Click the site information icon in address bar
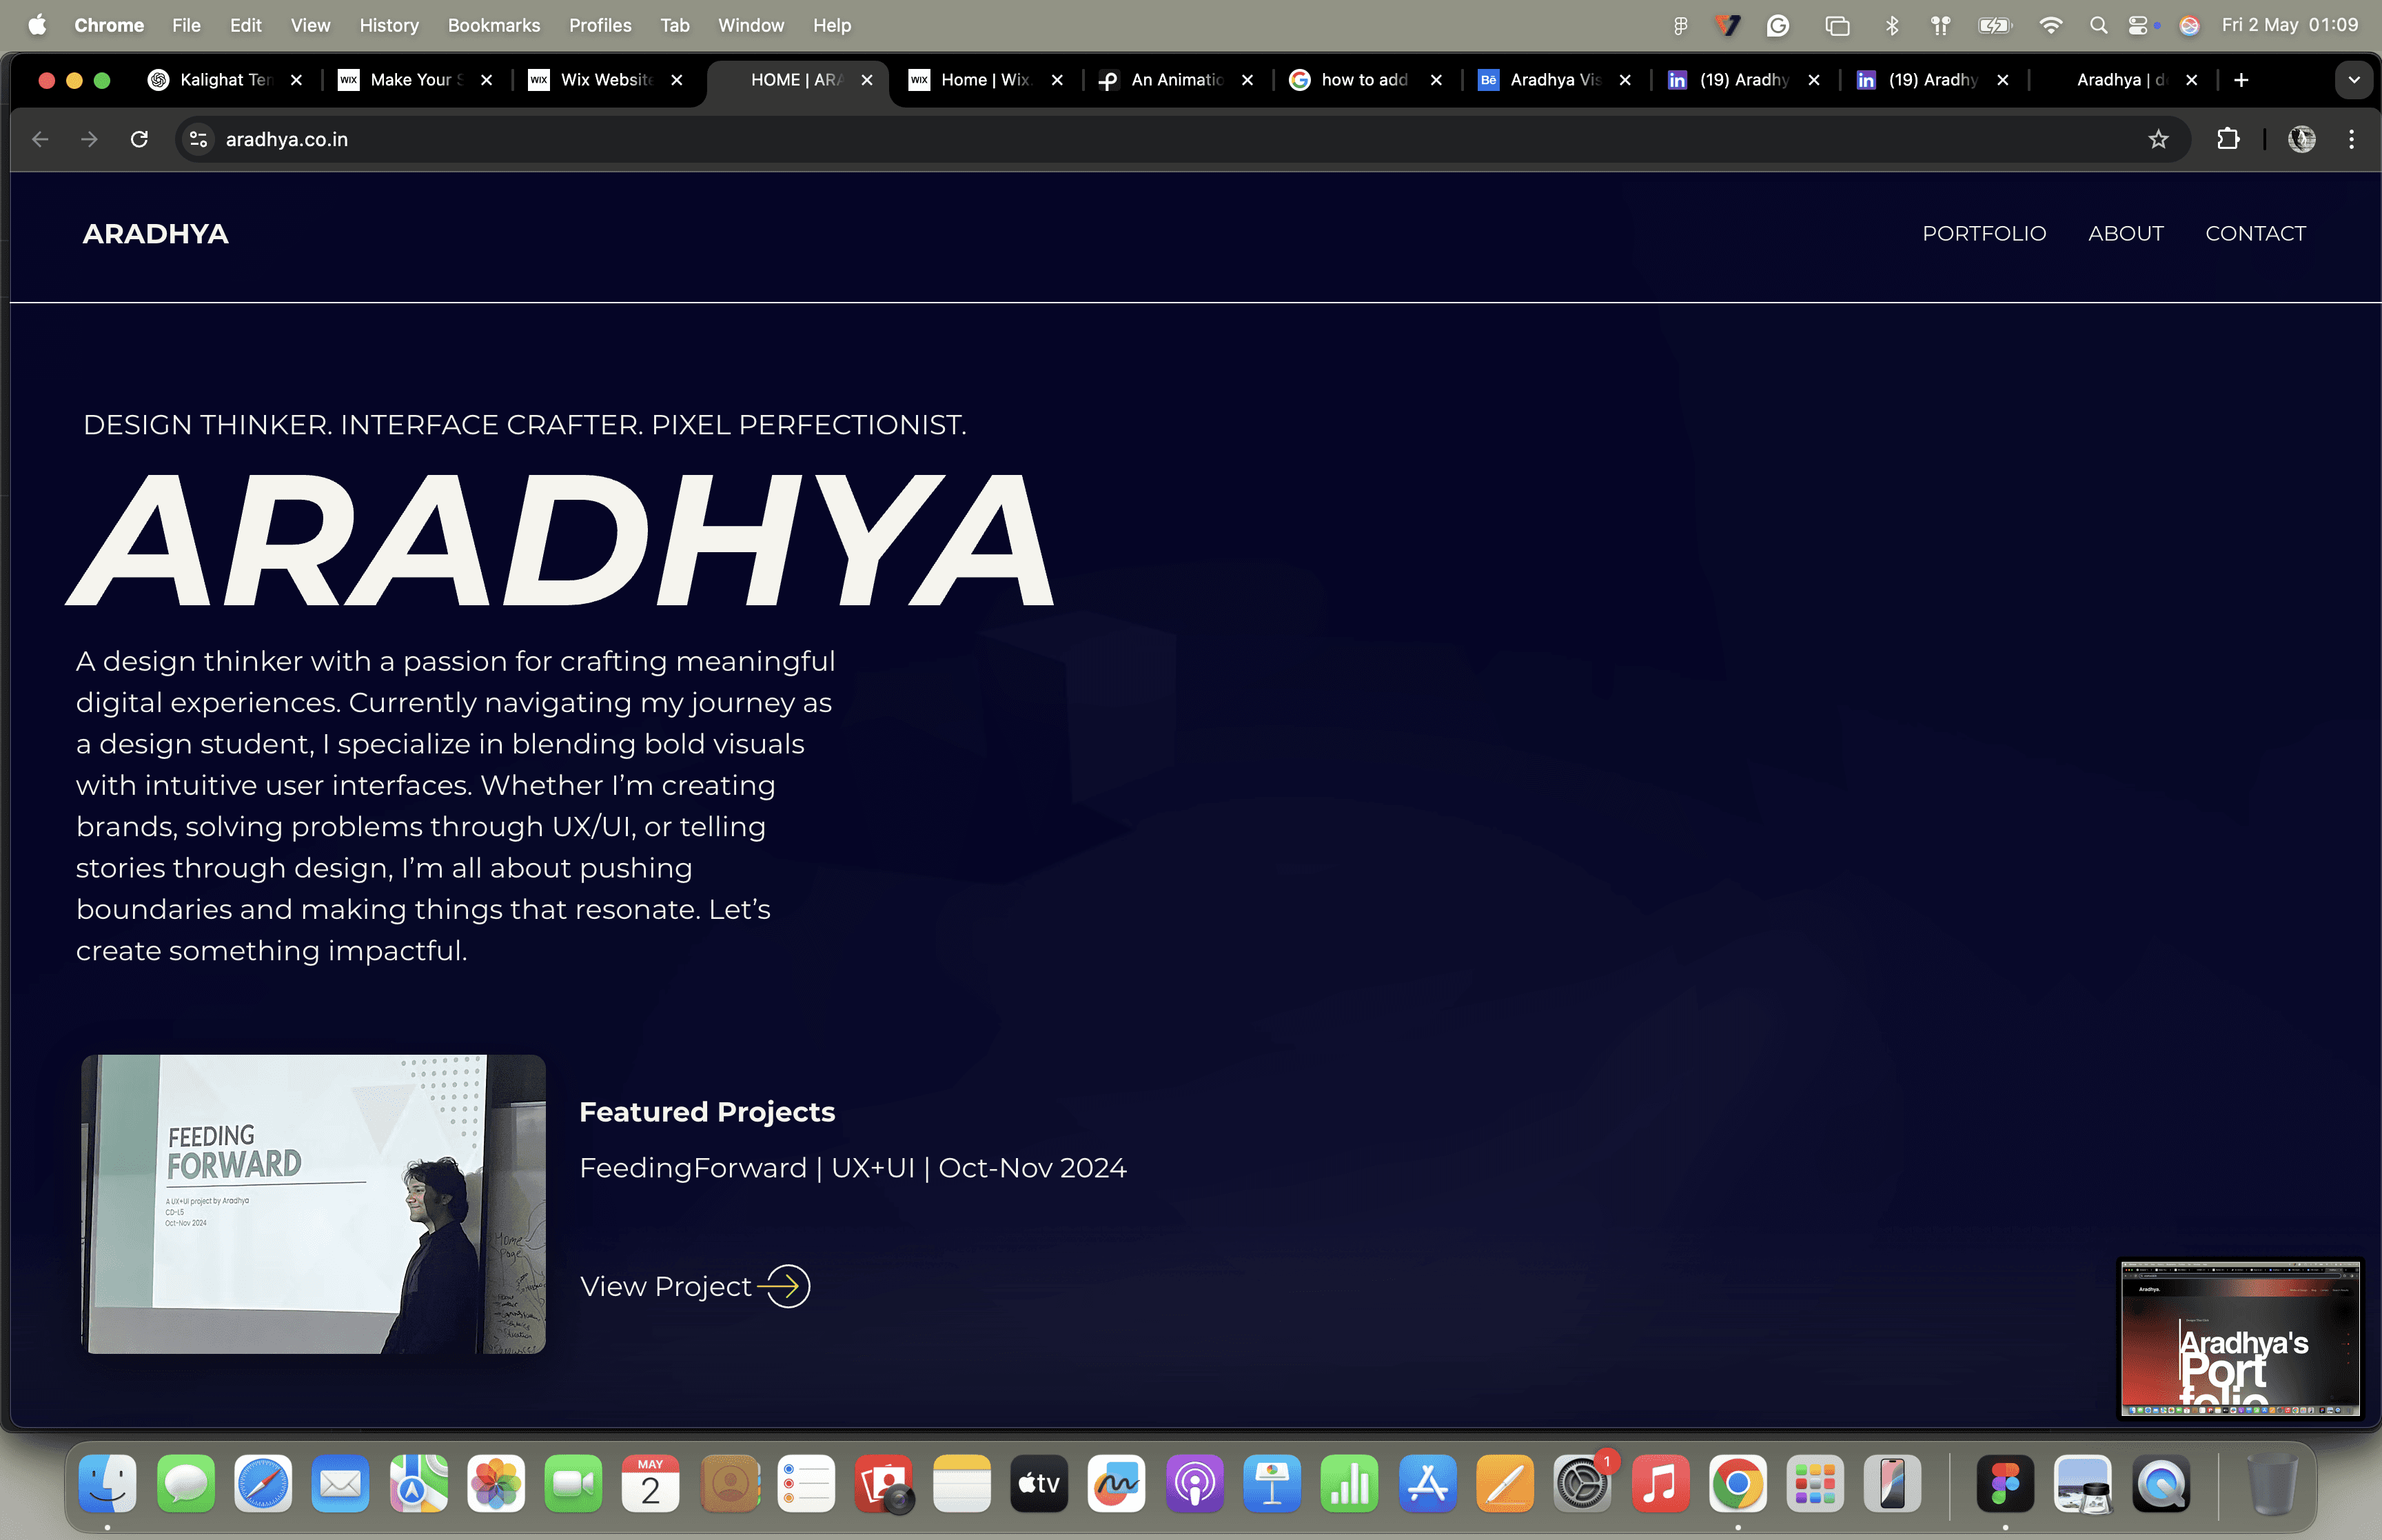 [x=199, y=139]
